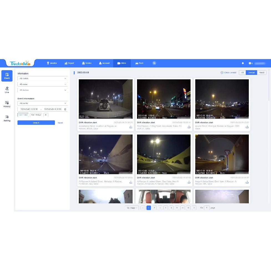The width and height of the screenshot is (271, 271).
Task: Download the first DVR vibration alert video
Action: (x=131, y=127)
